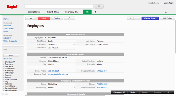This screenshot has height=96, width=176.
Task: Click the back arrow button
Action: [x=31, y=18]
